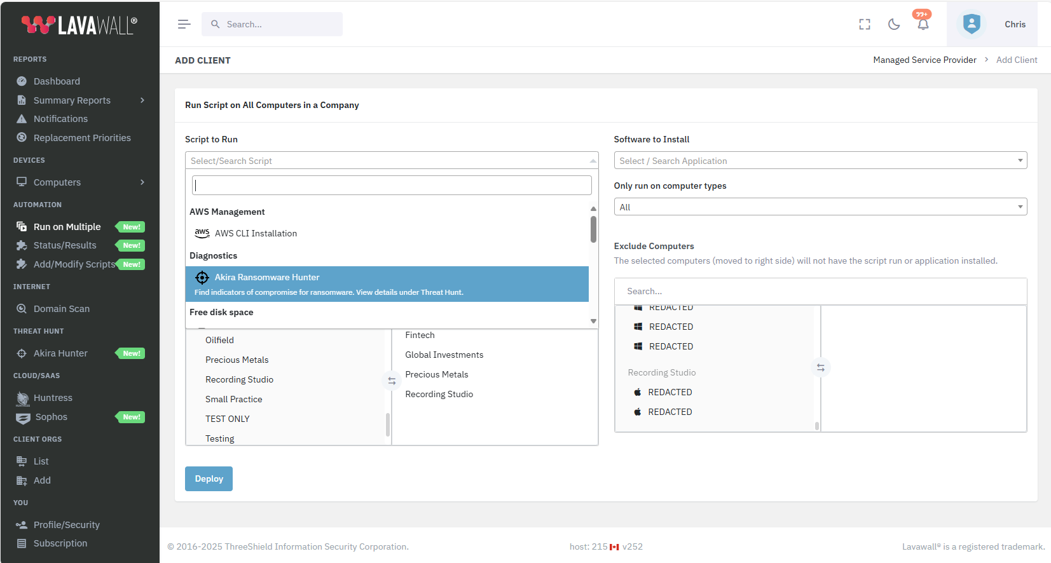Click Akira Ransomware Hunter target icon
This screenshot has width=1051, height=563.
pyautogui.click(x=202, y=278)
